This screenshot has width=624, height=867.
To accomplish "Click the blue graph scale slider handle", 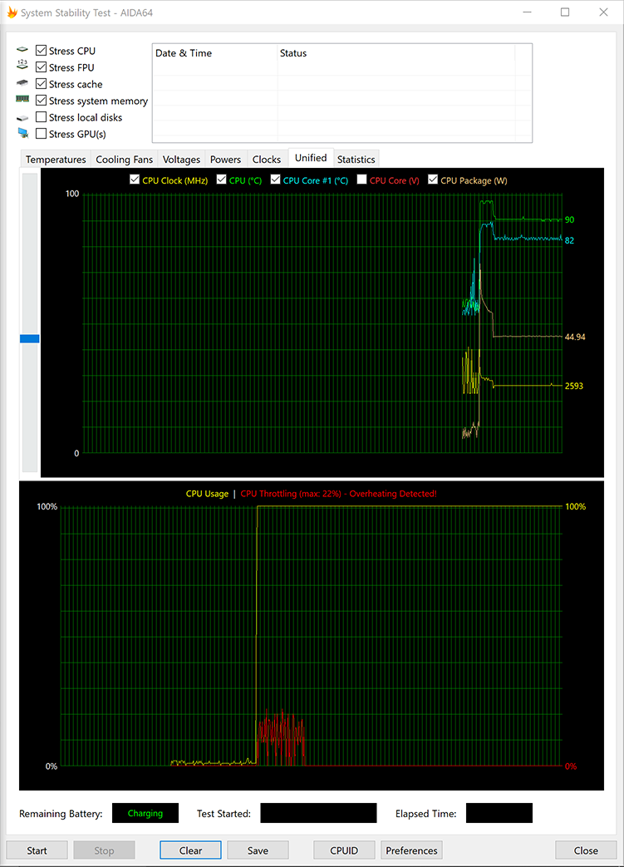I will click(29, 338).
